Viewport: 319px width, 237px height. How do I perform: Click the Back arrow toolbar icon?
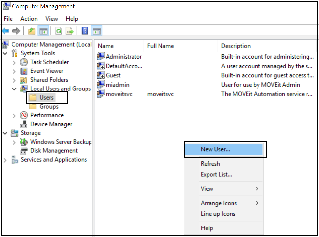click(6, 31)
